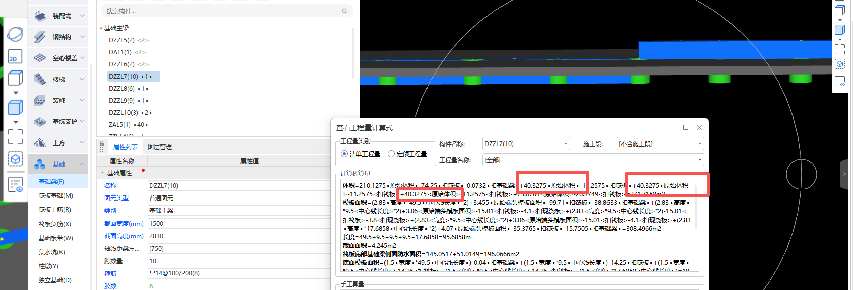Click the 装配式 category icon
This screenshot has height=290, width=853.
[x=40, y=16]
